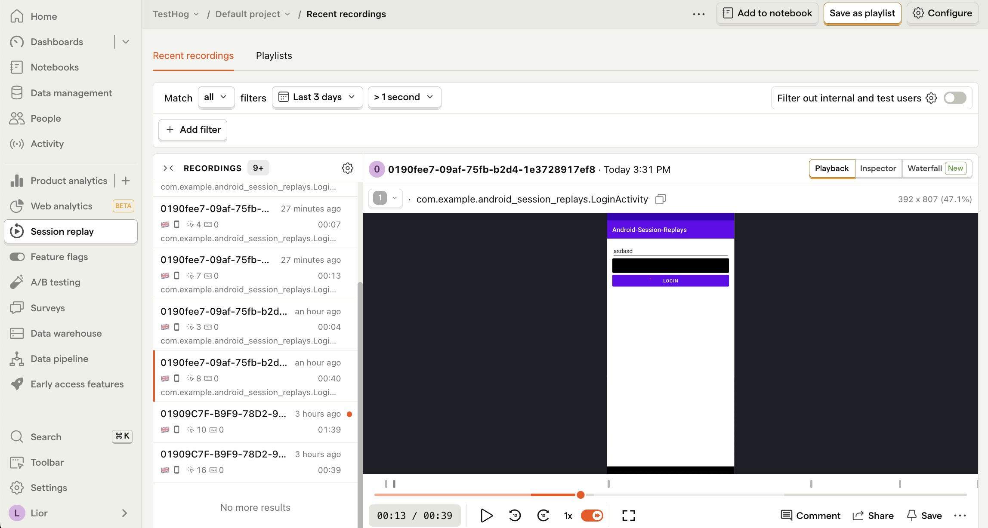988x528 pixels.
Task: Open internal and test users filter settings gear
Action: point(931,98)
